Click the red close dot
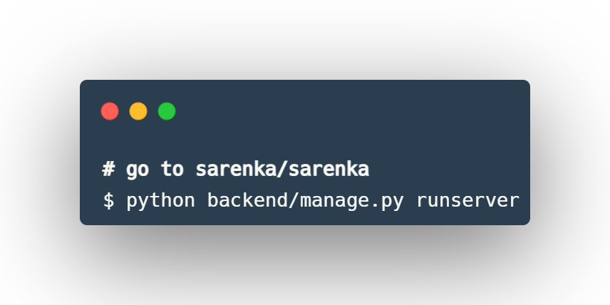The image size is (610, 305). (x=110, y=111)
